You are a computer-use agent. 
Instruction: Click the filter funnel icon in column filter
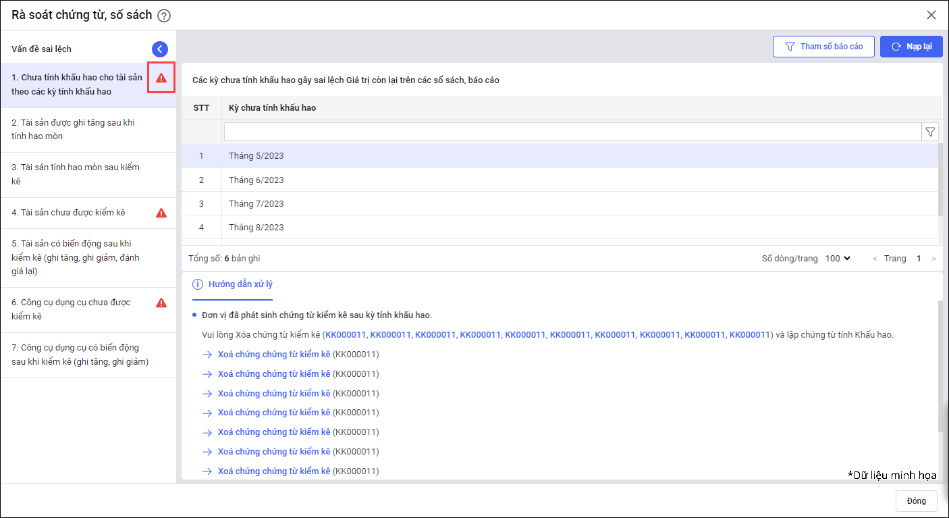click(x=930, y=132)
